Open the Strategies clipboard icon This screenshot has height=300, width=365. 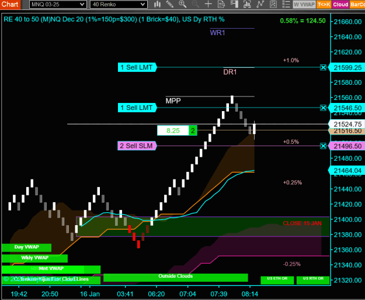pyautogui.click(x=273, y=4)
